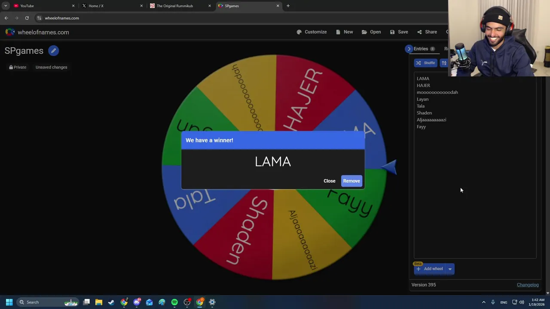Click Tala entry in the list

click(x=421, y=106)
